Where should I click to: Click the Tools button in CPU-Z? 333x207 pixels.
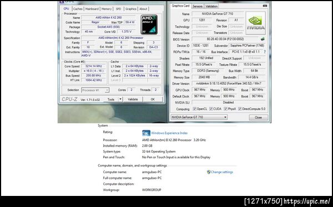pyautogui.click(x=111, y=99)
